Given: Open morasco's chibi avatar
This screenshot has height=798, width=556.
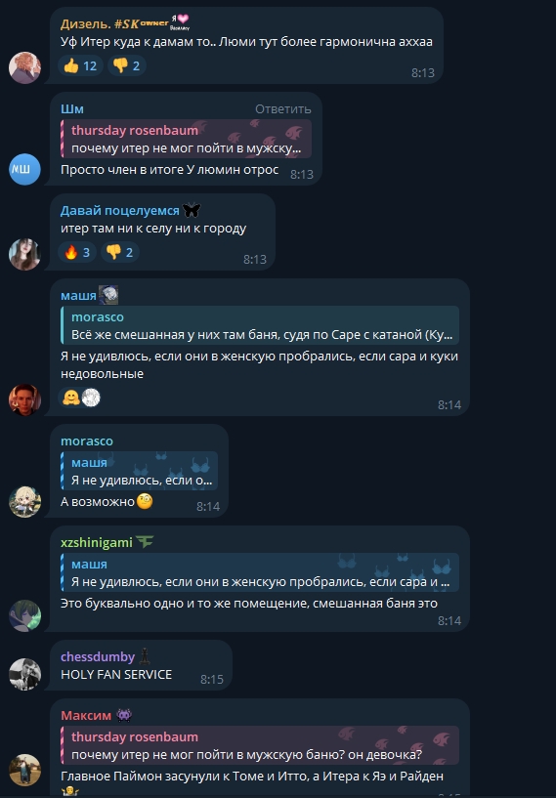Looking at the screenshot, I should pos(25,501).
